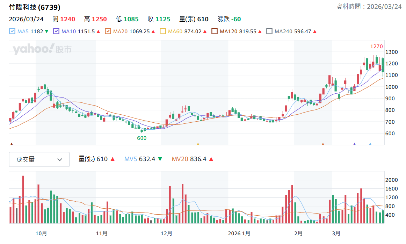This screenshot has height=244, width=406.
Task: Click the chevron arrow in 成交量 selector
Action: (59, 159)
